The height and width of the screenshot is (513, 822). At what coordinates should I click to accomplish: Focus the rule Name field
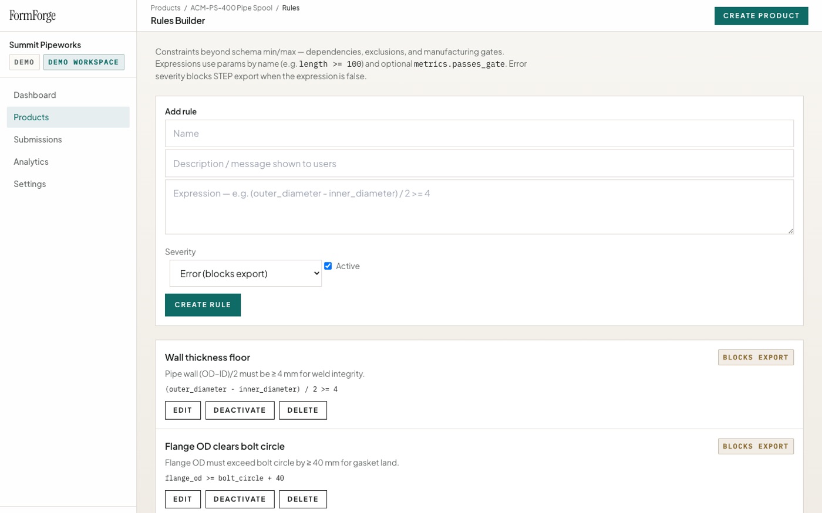(x=479, y=134)
